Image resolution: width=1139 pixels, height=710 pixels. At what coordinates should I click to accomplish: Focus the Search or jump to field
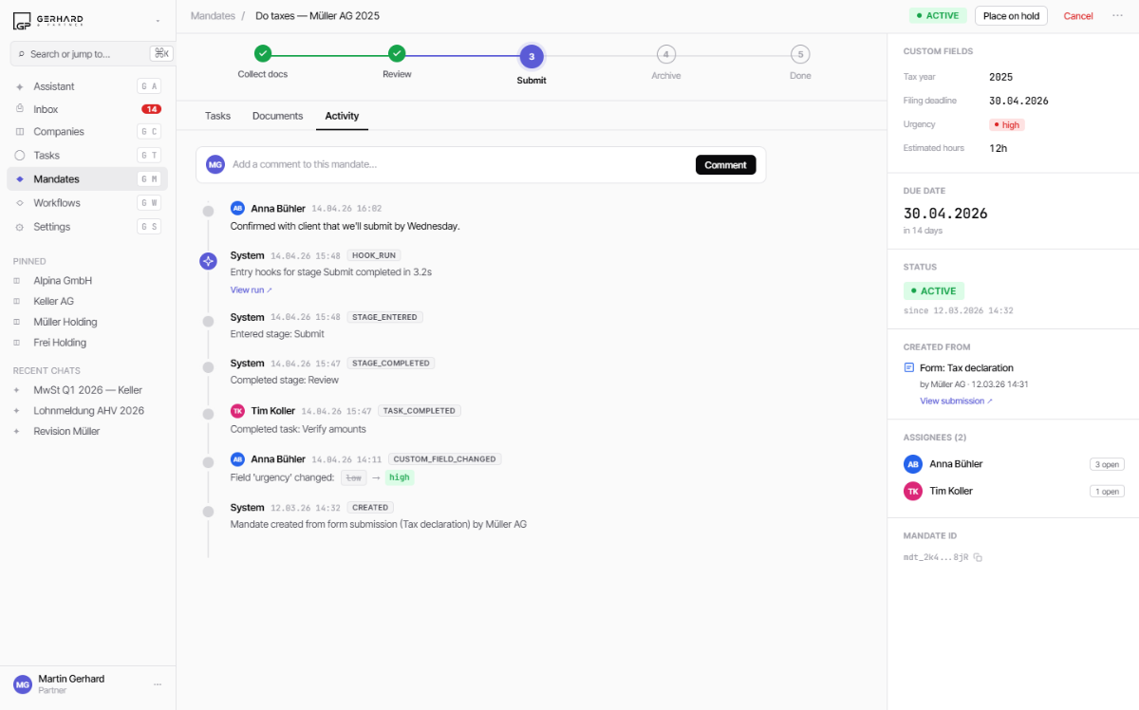click(91, 54)
